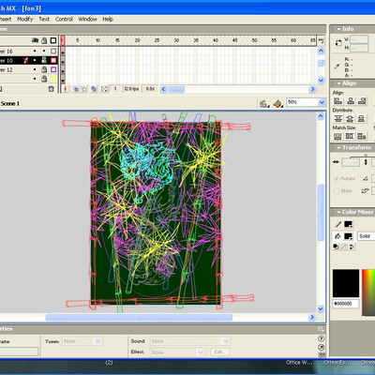Select the Rotate radio button

pos(337,179)
